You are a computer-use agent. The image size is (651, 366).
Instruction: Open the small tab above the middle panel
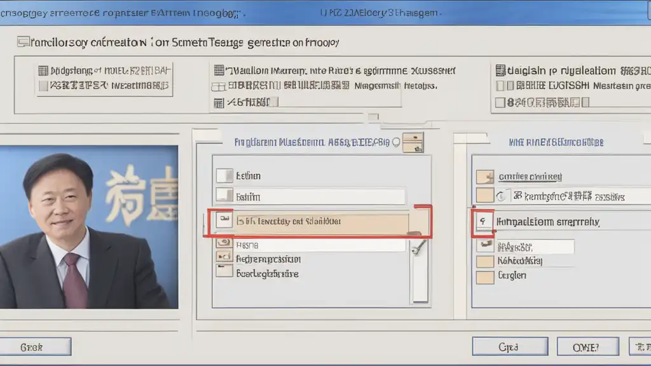(207, 135)
